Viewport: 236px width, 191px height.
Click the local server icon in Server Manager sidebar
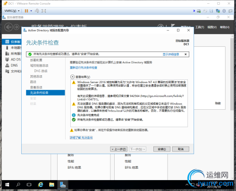coord(7,48)
